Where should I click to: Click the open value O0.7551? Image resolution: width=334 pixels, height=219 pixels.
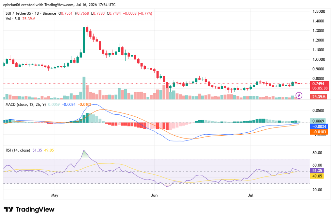(65, 13)
